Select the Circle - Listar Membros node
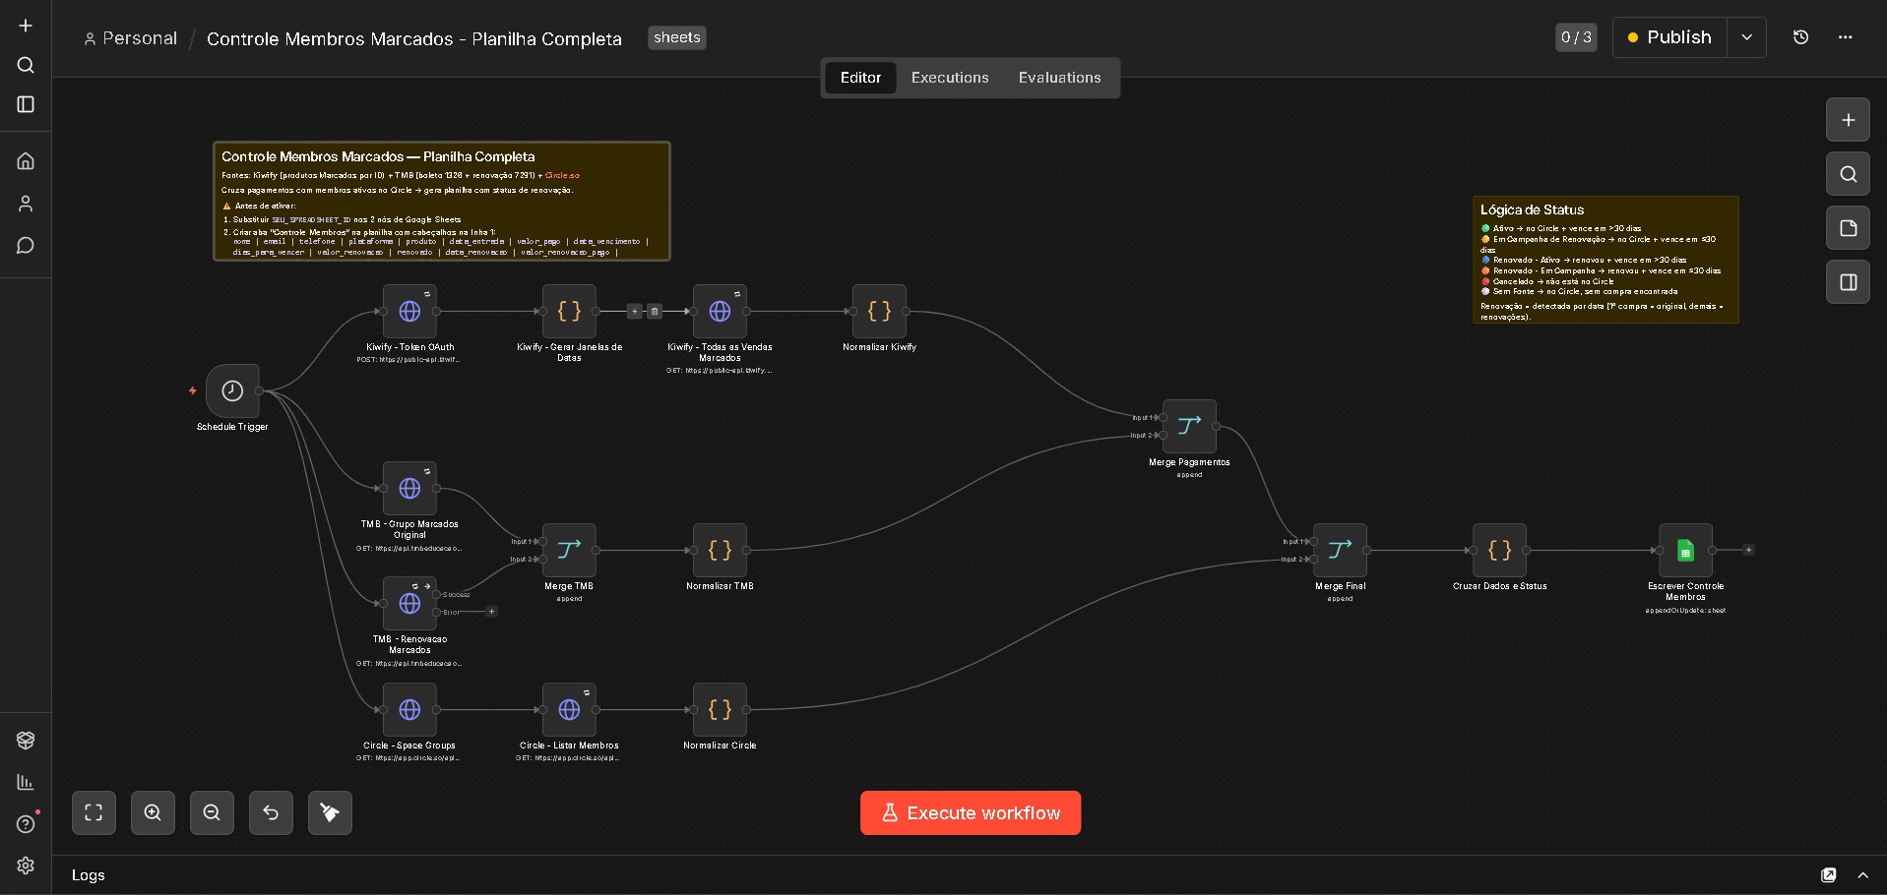 pyautogui.click(x=569, y=710)
